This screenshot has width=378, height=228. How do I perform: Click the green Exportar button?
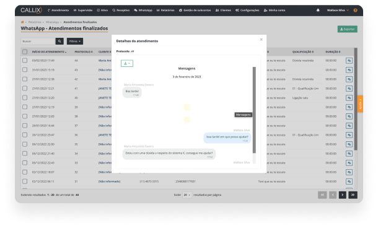point(348,29)
